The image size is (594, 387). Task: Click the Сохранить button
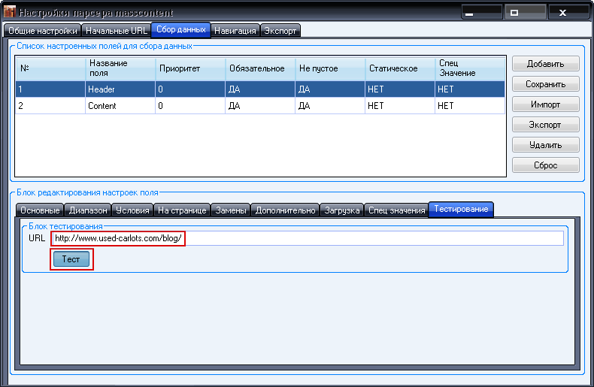(546, 84)
